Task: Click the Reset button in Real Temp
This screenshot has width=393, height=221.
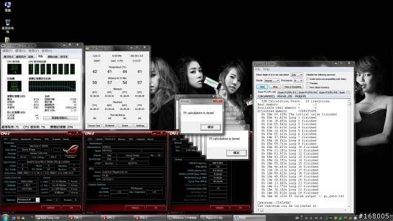Action: 125,125
